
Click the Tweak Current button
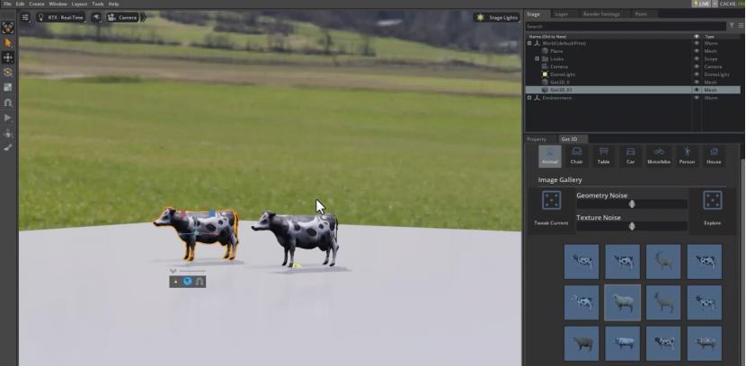[x=551, y=209]
